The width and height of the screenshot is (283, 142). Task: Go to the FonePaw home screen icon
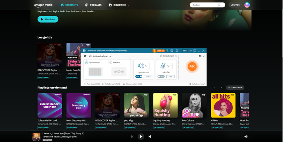click(85, 56)
